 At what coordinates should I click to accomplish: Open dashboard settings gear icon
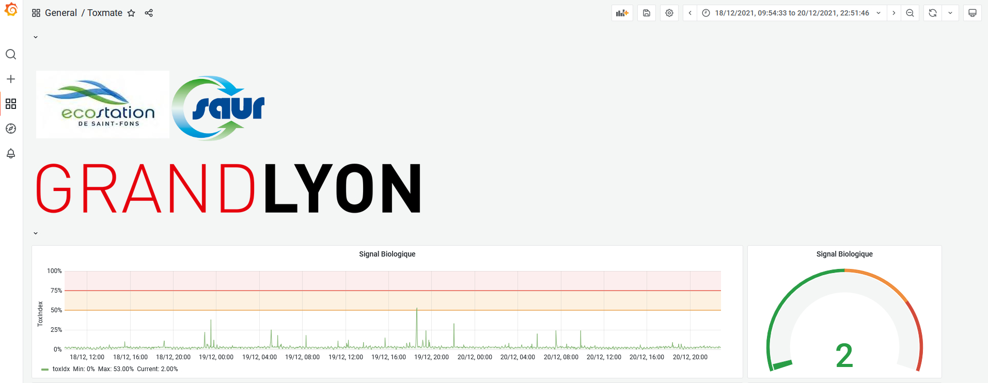pyautogui.click(x=669, y=13)
